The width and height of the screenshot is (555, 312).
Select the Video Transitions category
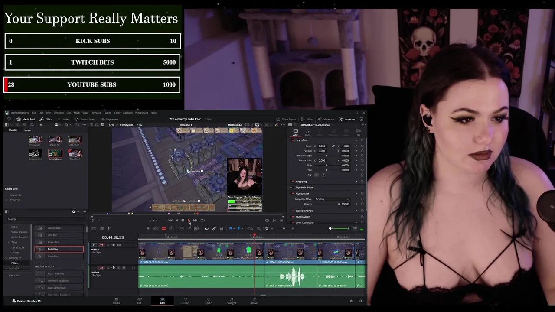point(20,232)
